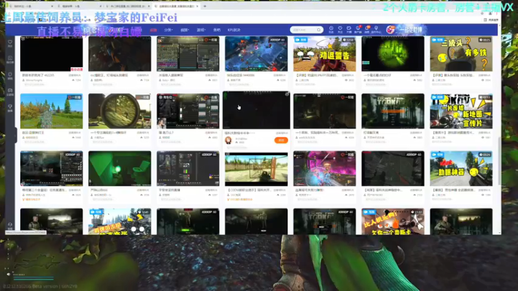The width and height of the screenshot is (518, 291).
Task: Open the KPL menu item
Action: point(234,30)
